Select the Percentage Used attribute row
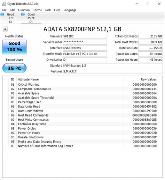The image size is (165, 180). (83, 102)
